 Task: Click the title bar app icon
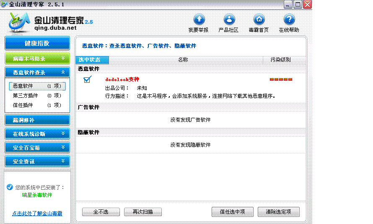(4, 4)
